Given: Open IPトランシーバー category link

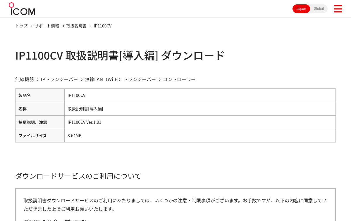Looking at the screenshot, I should click(59, 79).
